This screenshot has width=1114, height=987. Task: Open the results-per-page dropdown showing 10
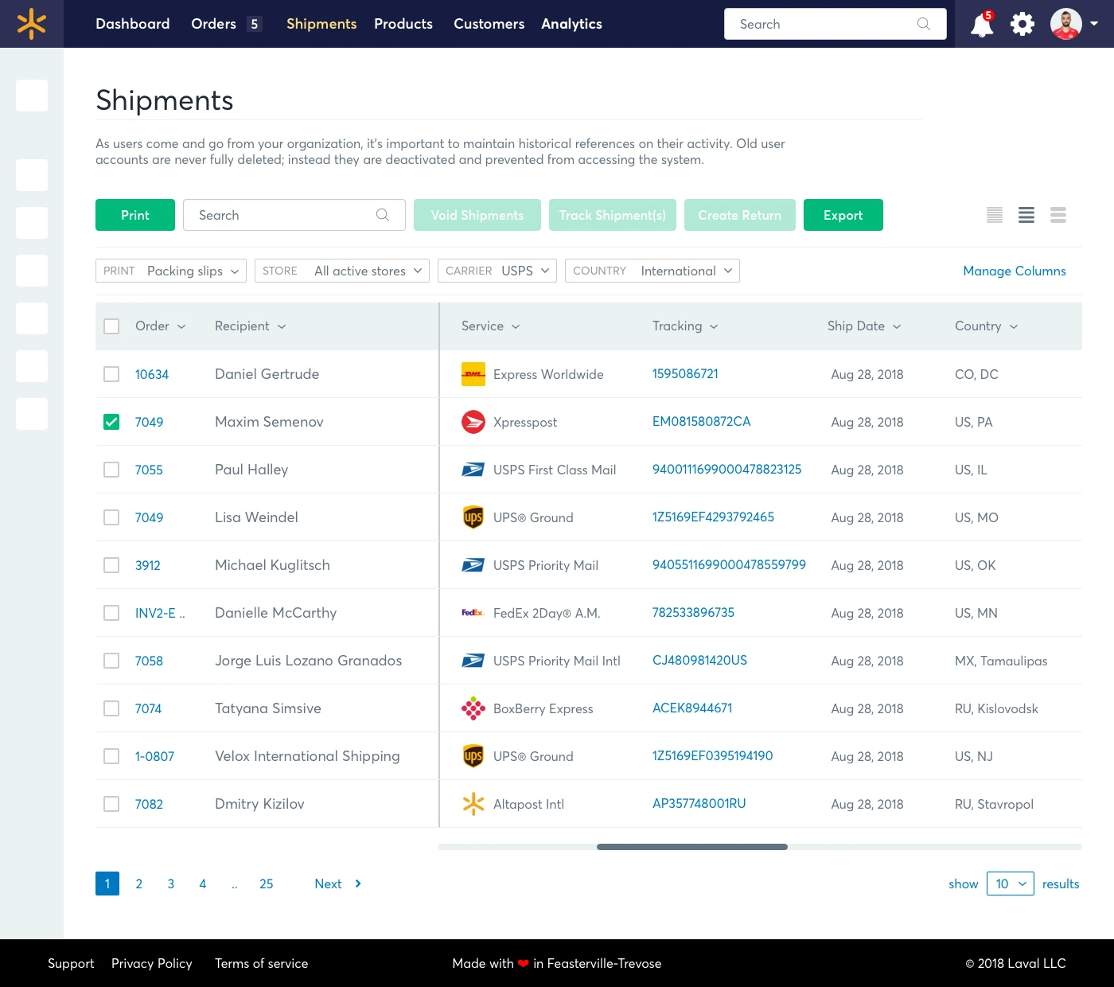coord(1011,884)
